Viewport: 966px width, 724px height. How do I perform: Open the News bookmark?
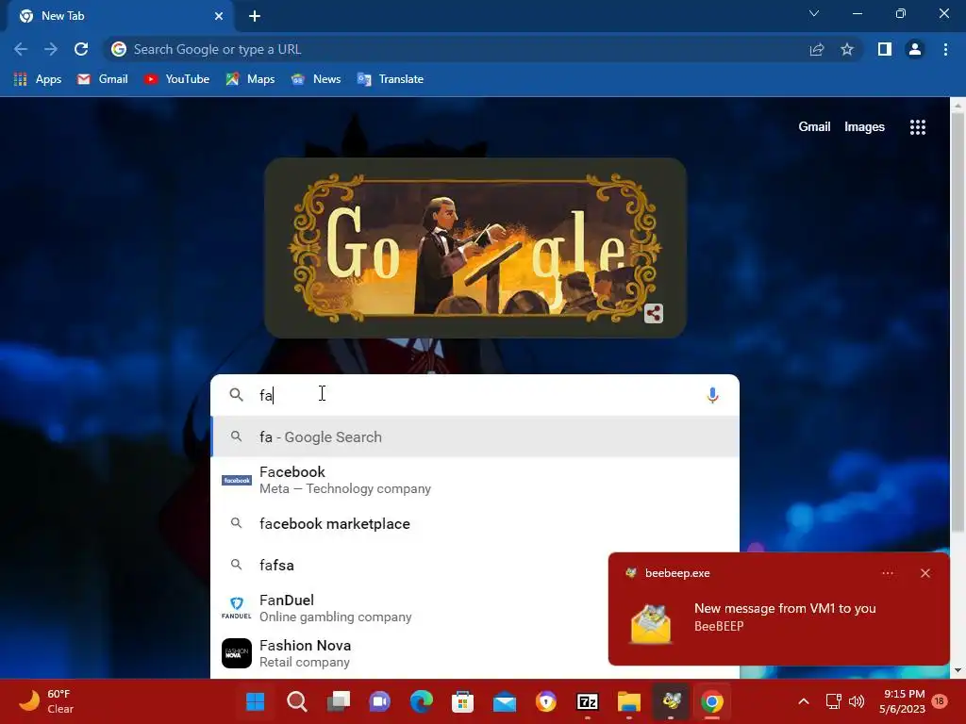click(315, 79)
